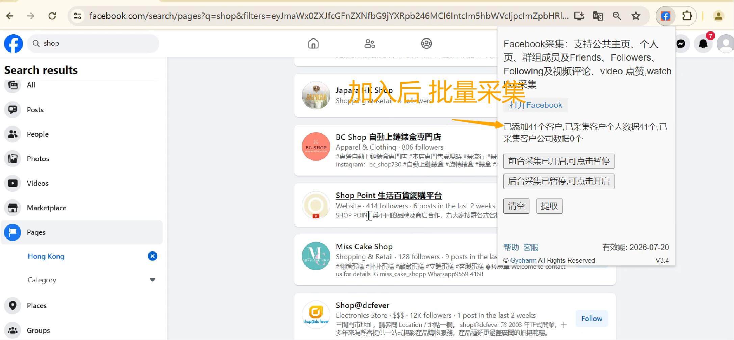Open BC Shop 自動上鏈錶盒專門店 page title
Viewport: 734px width, 340px height.
388,137
